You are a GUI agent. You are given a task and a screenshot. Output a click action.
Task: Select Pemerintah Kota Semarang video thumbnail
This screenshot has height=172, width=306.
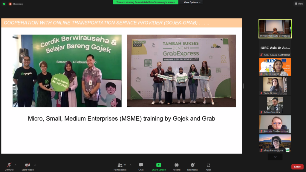pos(275,29)
